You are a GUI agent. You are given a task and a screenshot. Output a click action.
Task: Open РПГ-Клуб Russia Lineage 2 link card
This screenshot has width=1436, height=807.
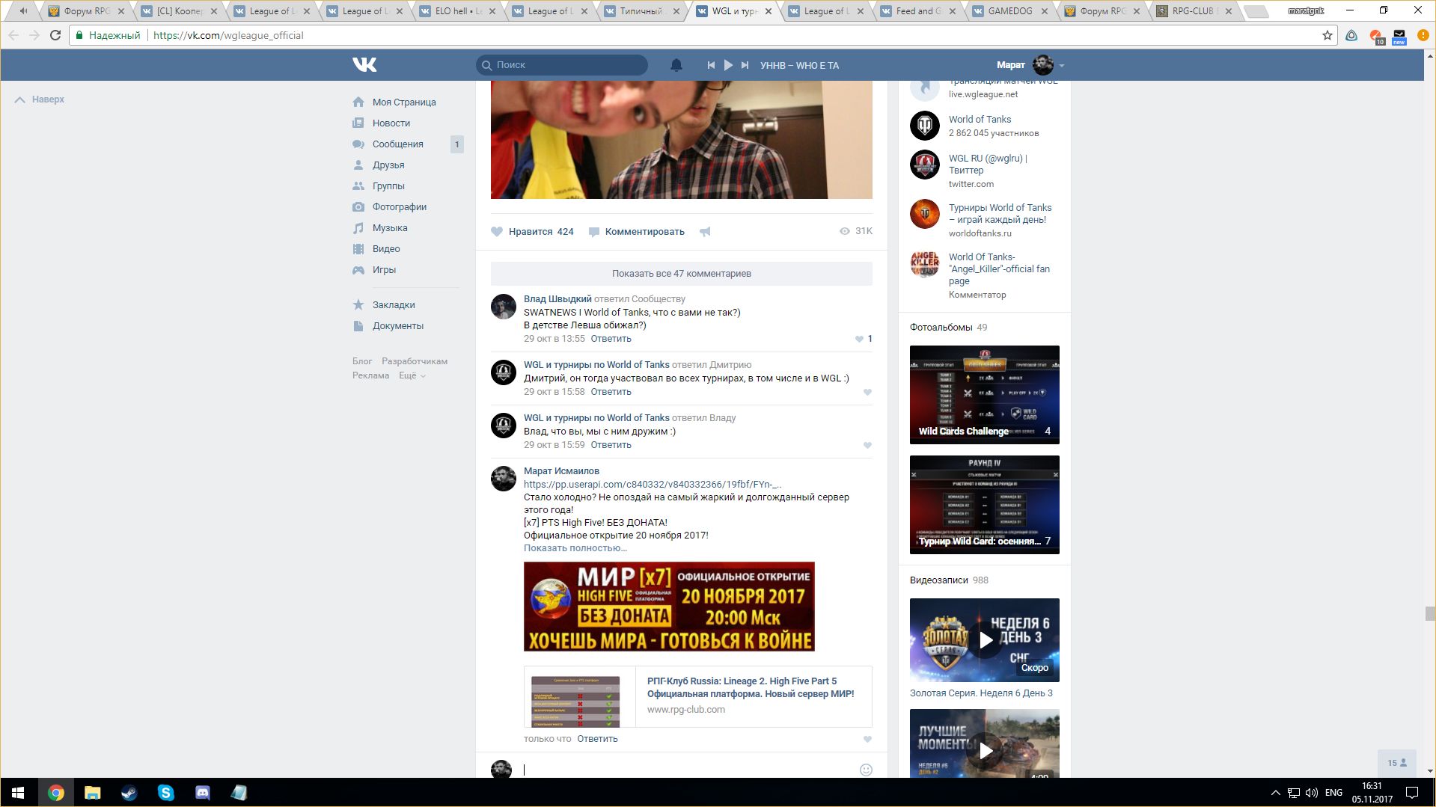pyautogui.click(x=698, y=696)
